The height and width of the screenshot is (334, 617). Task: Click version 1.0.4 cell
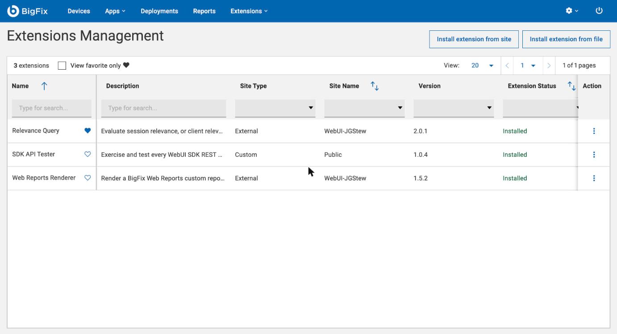[421, 154]
